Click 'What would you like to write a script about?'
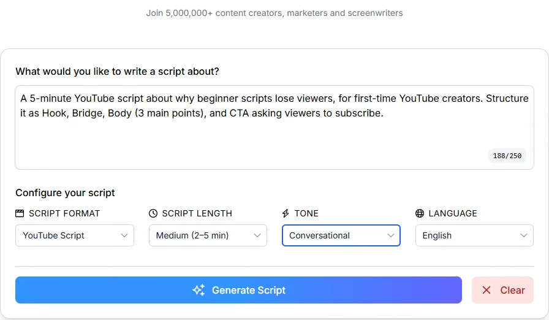Viewport: 549px width, 320px height. click(x=117, y=72)
